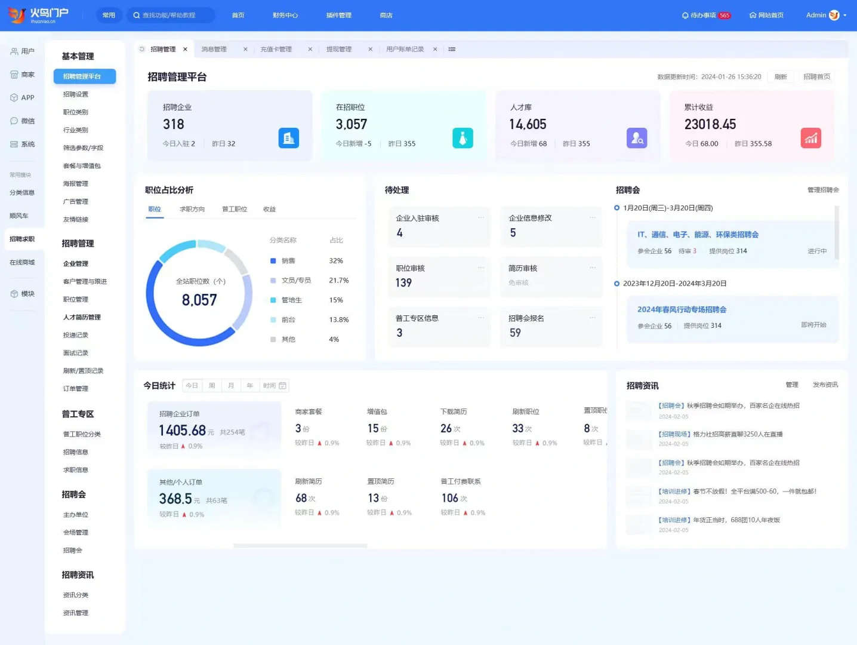
Task: Select 年 time range in 今日统计
Action: (x=250, y=386)
